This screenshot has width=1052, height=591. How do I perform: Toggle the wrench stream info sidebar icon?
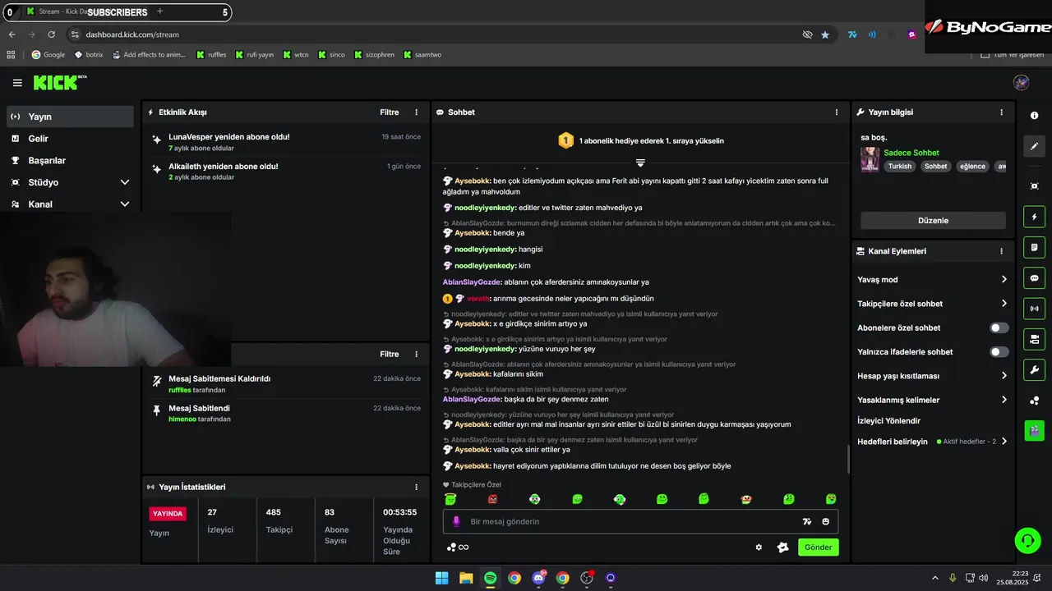pyautogui.click(x=1034, y=369)
